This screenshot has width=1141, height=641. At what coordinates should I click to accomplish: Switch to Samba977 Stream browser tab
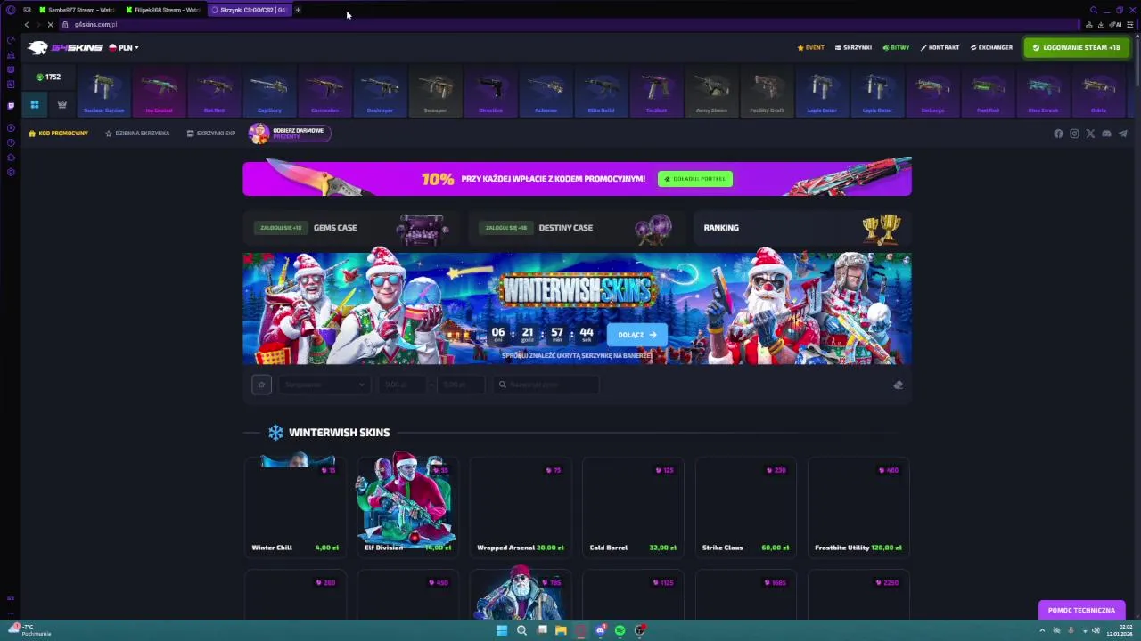pyautogui.click(x=77, y=10)
